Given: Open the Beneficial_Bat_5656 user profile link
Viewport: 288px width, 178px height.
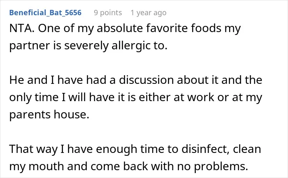Looking at the screenshot, I should (45, 13).
